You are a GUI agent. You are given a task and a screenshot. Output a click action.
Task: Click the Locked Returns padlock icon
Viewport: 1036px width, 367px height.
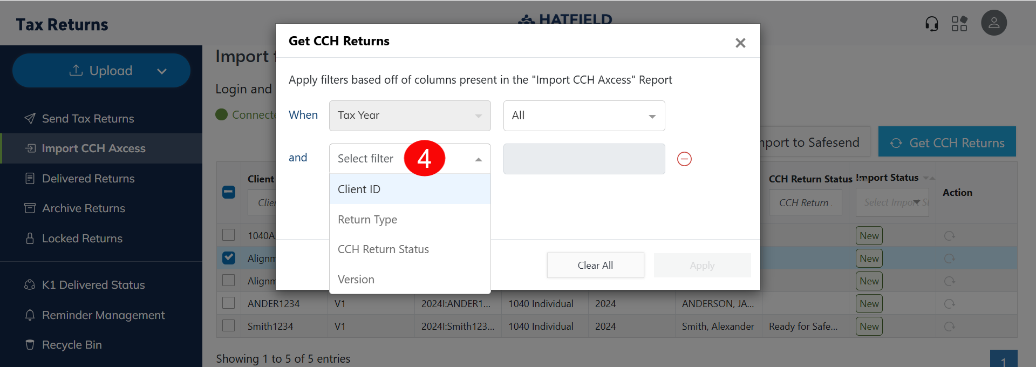[x=30, y=238]
